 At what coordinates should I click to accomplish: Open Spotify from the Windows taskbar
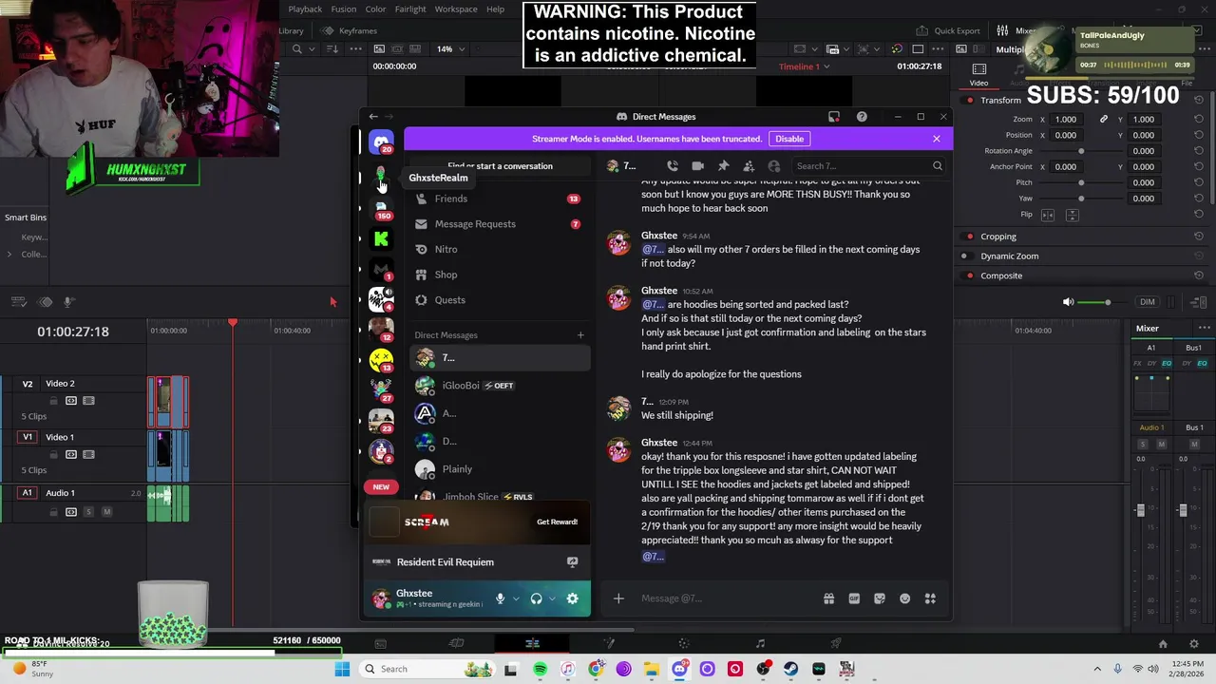pos(540,670)
